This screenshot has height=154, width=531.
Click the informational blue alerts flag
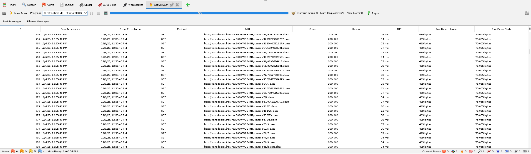(40, 151)
